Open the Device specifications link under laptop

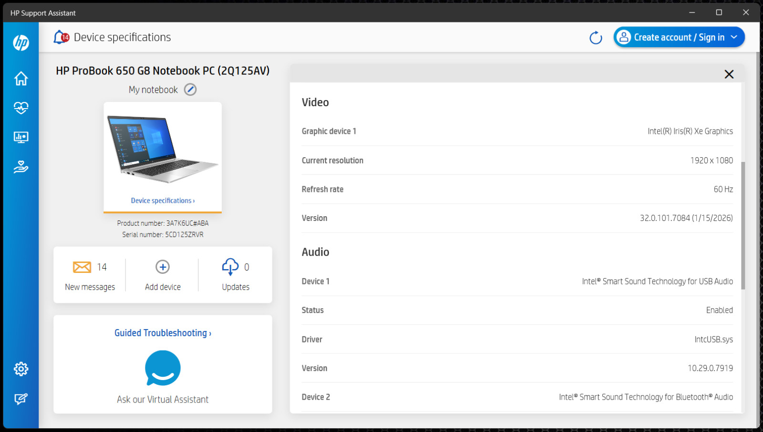(163, 201)
